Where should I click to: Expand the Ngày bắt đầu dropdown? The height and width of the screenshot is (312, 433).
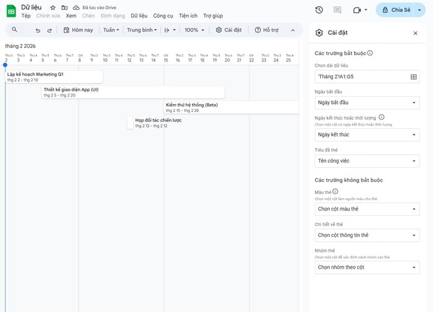[367, 103]
